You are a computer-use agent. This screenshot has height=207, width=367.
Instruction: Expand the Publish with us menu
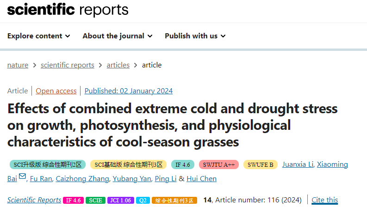[195, 36]
